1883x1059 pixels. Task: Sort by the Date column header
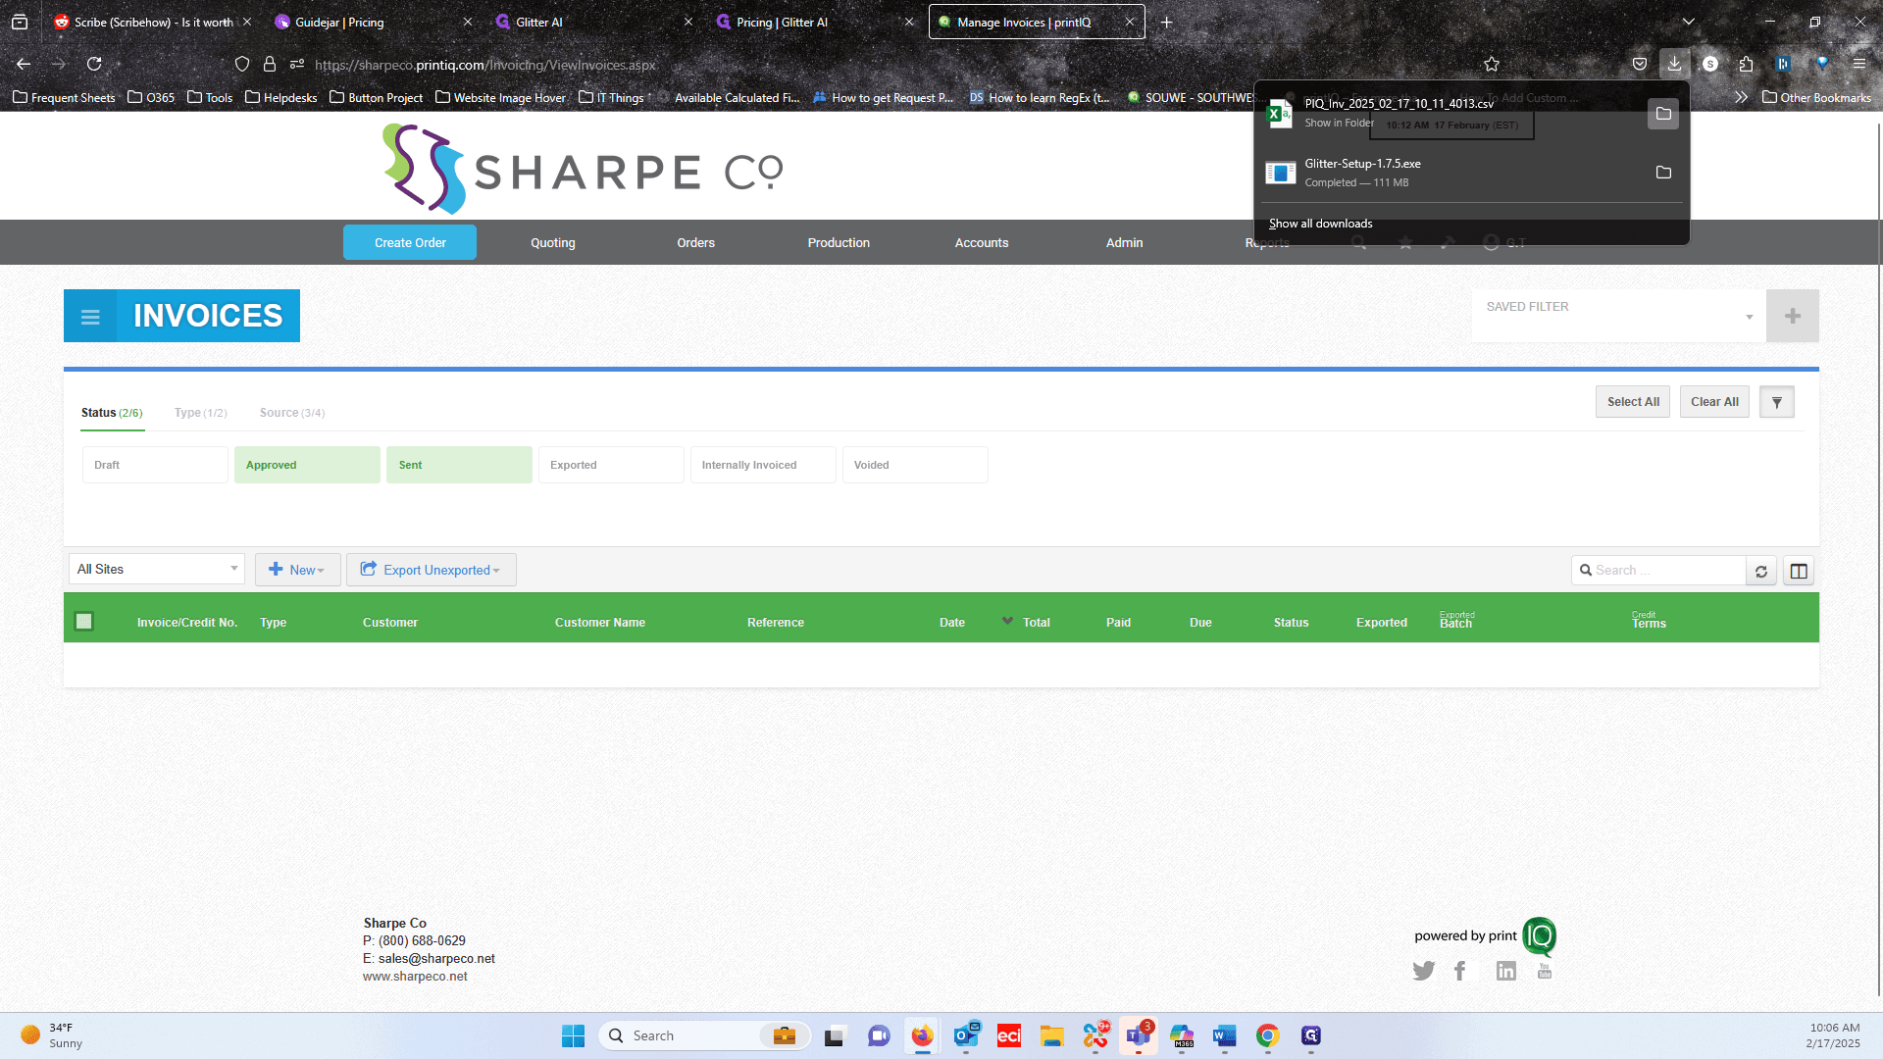951,623
